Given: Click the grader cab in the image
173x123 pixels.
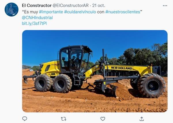Looking at the screenshot, I should point(75,59).
